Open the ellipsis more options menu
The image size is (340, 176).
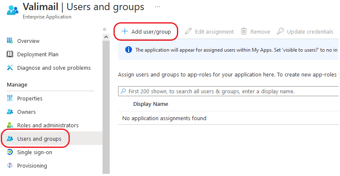[158, 7]
